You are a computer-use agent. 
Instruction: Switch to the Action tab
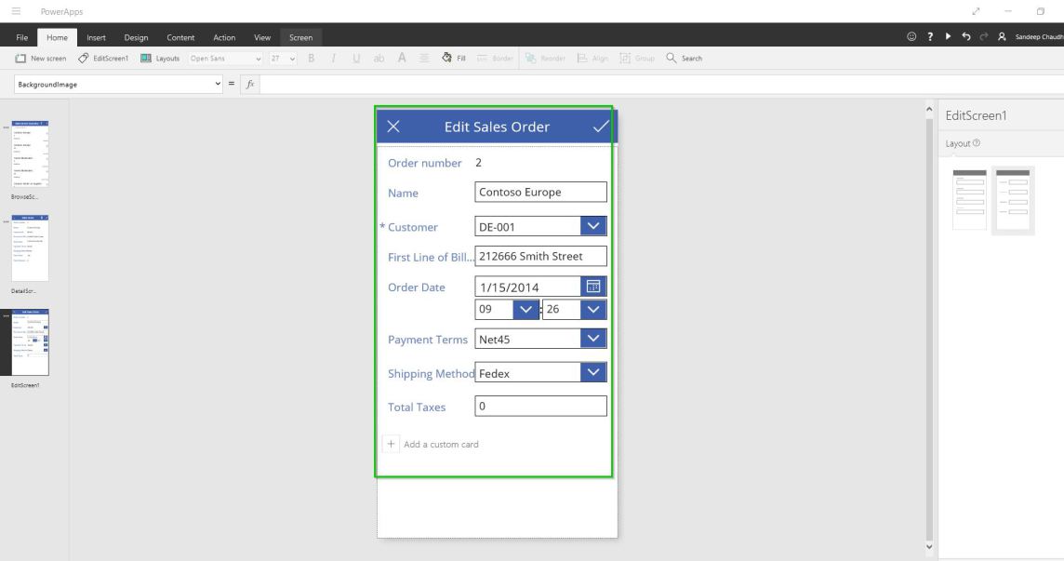click(224, 37)
